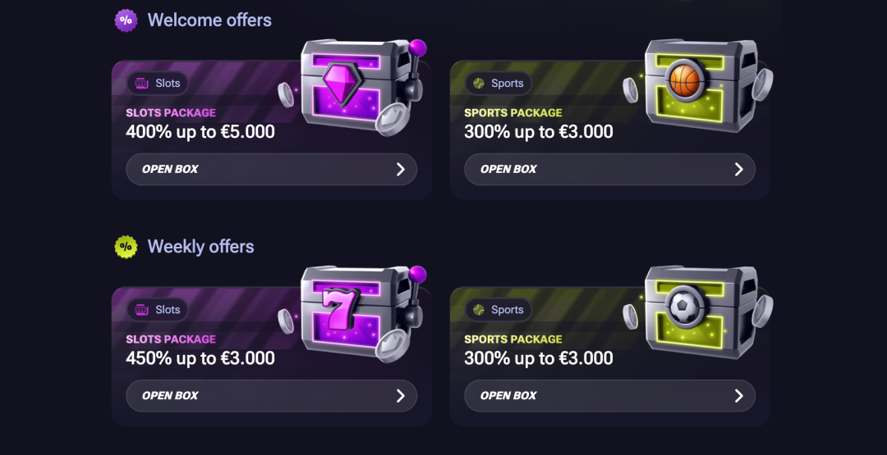Screen dimensions: 887x455
Task: Click arrow chevron on welcome sports Open Box
Action: (739, 170)
